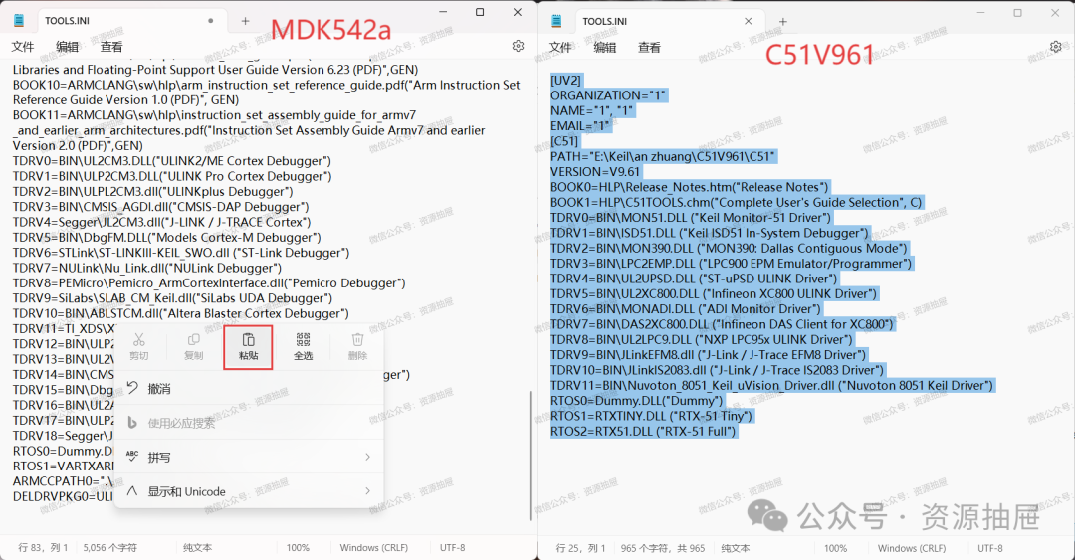Screen dimensions: 1075x560
Task: Click TDRV0=BIN\UL2CM3.DLL line in left window
Action: [x=172, y=161]
